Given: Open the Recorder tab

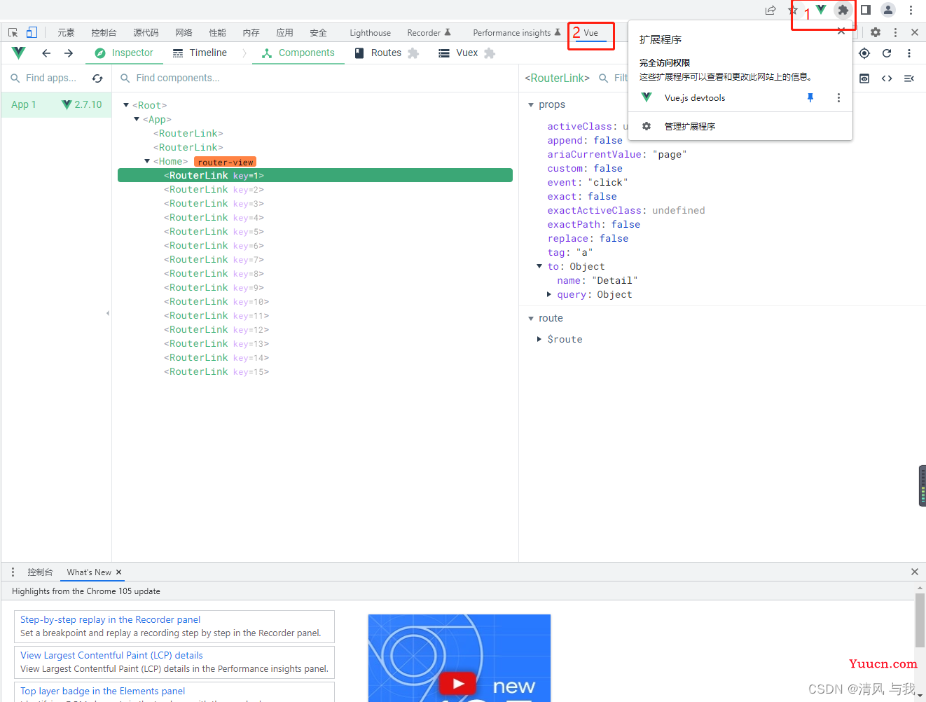Looking at the screenshot, I should coord(429,33).
